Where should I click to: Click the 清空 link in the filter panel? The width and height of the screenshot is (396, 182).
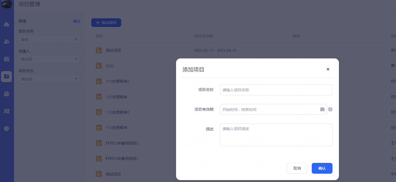point(76,21)
